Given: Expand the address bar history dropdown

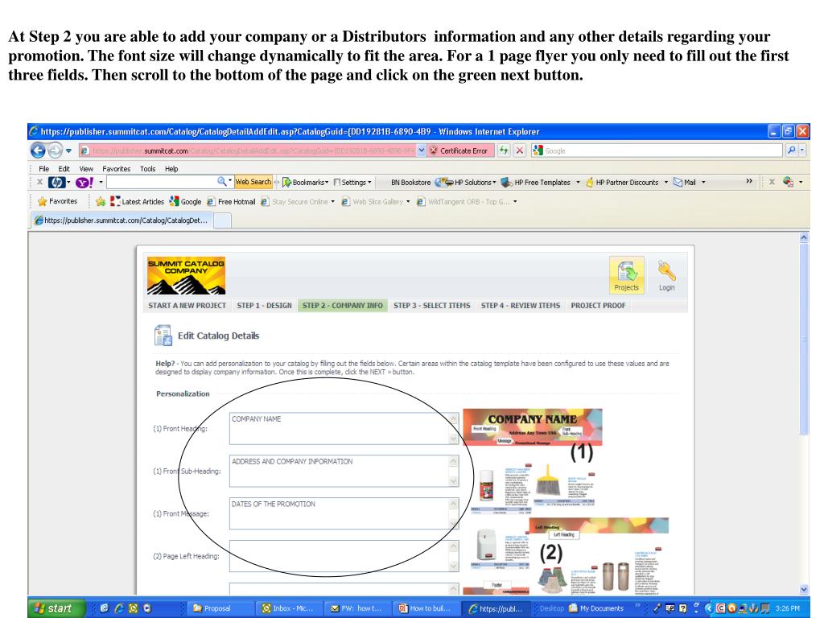Looking at the screenshot, I should click(x=421, y=150).
